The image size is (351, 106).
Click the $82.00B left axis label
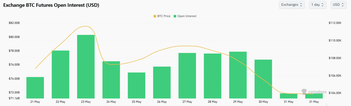[x=14, y=23]
